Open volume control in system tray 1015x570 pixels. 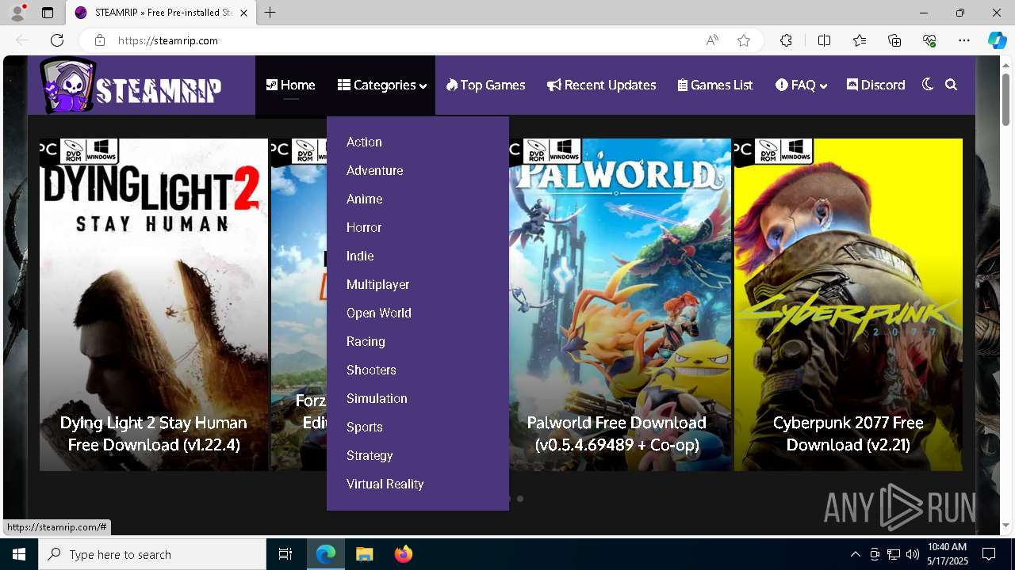912,554
